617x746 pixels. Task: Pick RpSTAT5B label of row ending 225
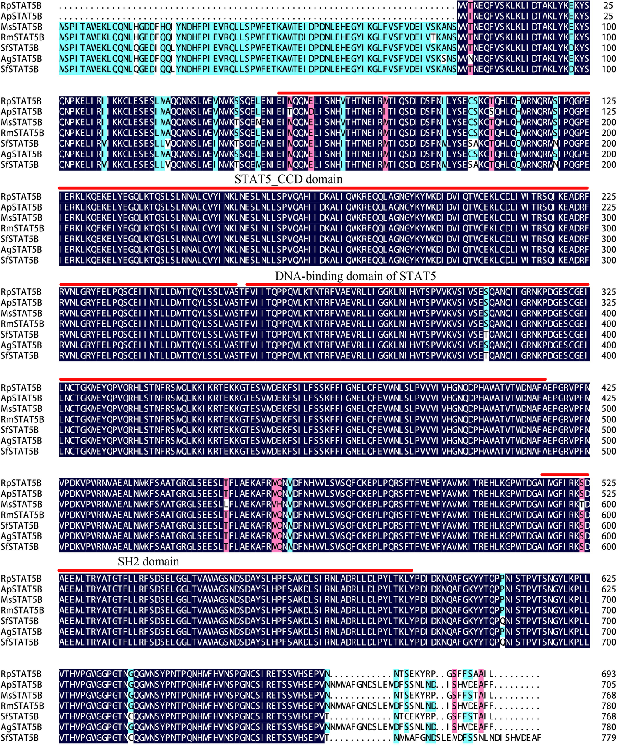pyautogui.click(x=21, y=197)
